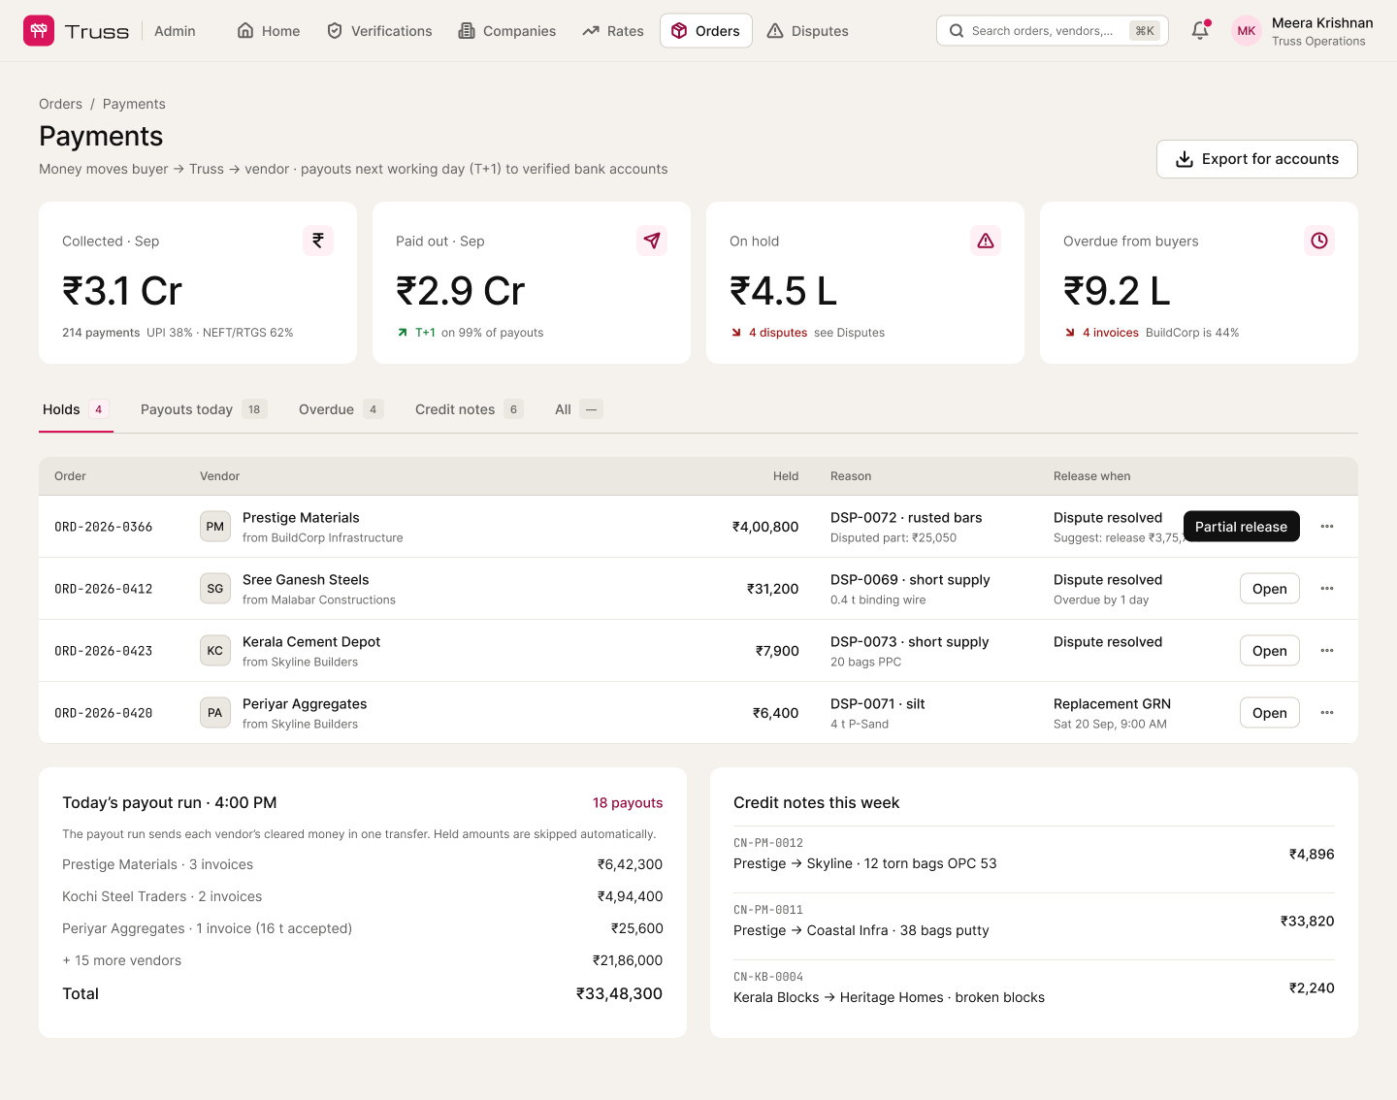The height and width of the screenshot is (1100, 1397).
Task: Click the + 15 more vendors row
Action: [x=363, y=960]
